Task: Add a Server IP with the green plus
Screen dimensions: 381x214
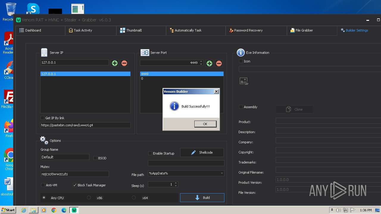Action: (x=115, y=63)
